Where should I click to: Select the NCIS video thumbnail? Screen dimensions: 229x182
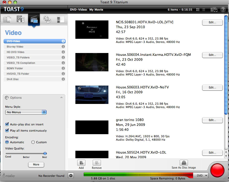point(92,29)
